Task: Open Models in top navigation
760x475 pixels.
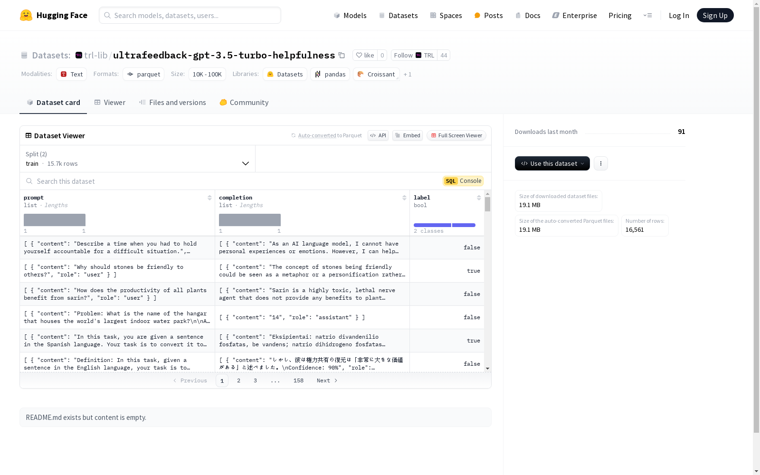Action: 350,15
